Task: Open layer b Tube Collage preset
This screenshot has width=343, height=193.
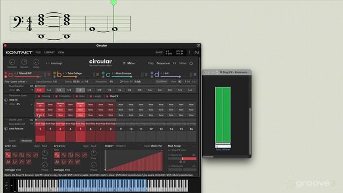Action: (x=74, y=73)
